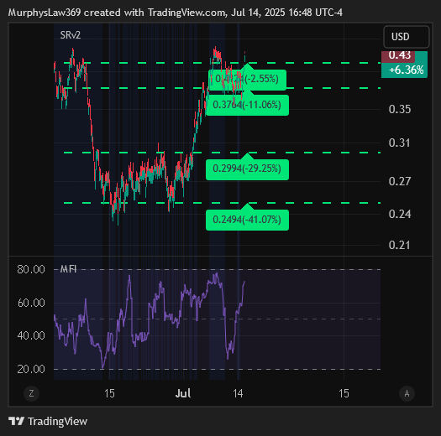Click the 14 date marker on the time axis
441x436 pixels.
(x=238, y=393)
